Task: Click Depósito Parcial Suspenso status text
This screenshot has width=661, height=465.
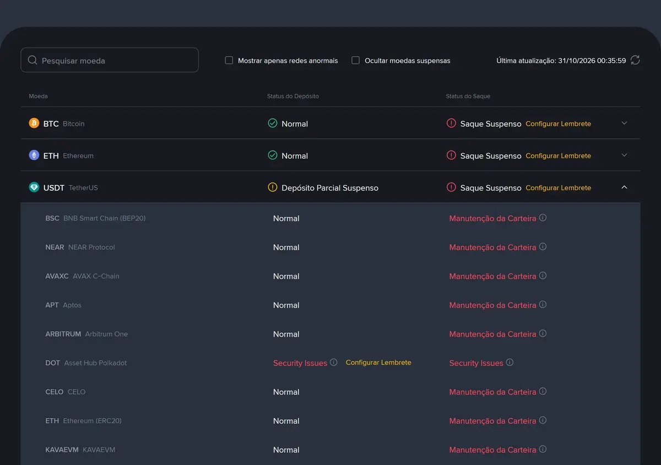Action: [330, 188]
